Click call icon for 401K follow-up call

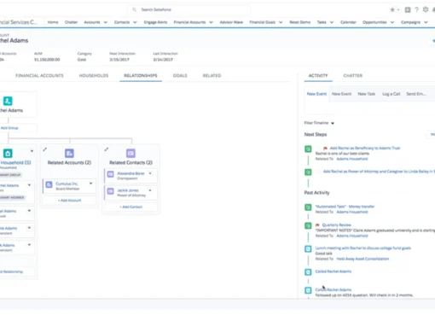[308, 290]
